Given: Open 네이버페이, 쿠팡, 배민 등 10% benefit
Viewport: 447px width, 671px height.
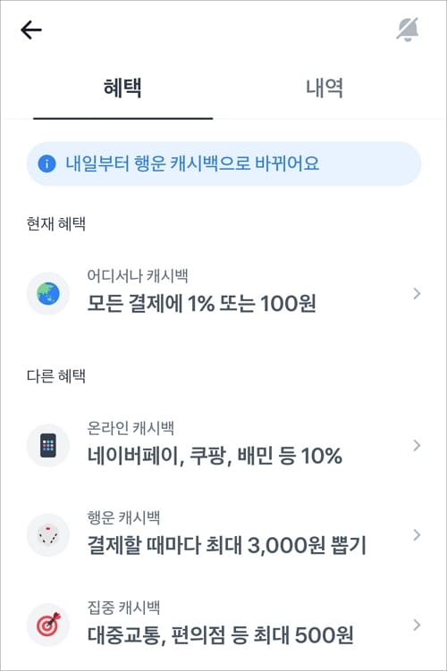Looking at the screenshot, I should (215, 456).
